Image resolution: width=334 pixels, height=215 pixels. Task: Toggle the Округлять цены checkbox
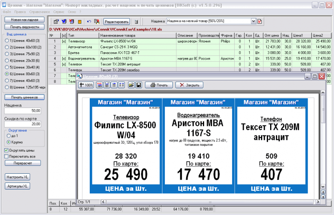[x=6, y=150]
